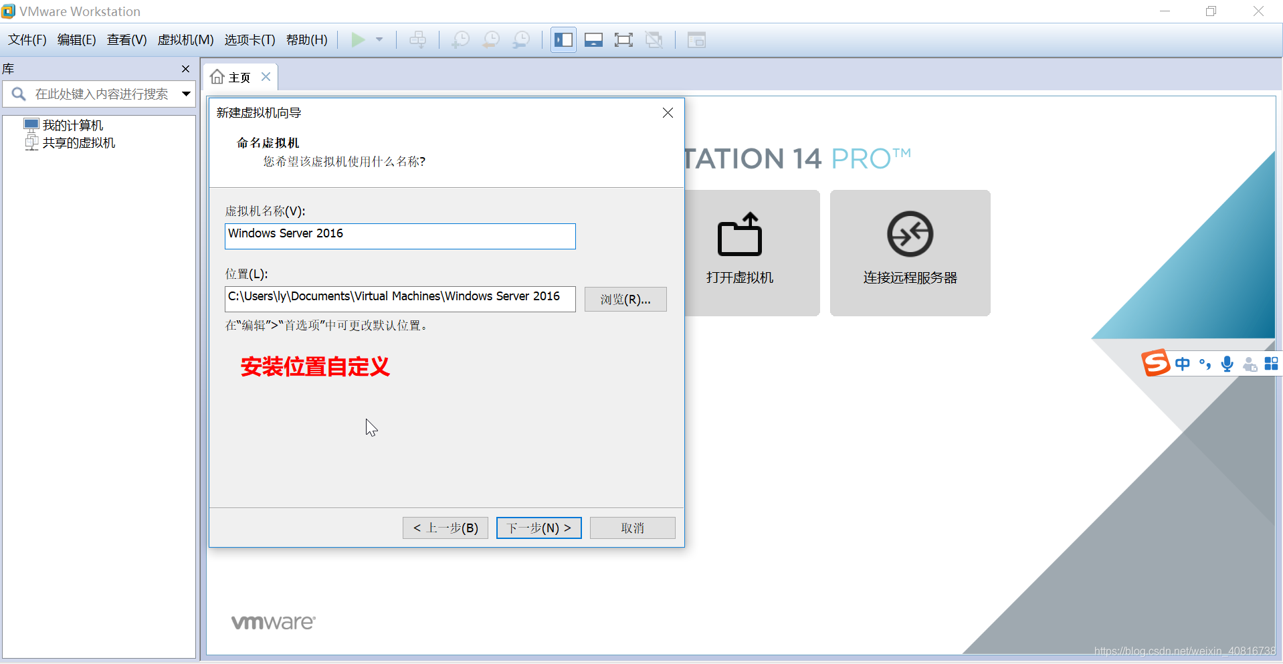
Task: Click the location path input field
Action: click(x=400, y=299)
